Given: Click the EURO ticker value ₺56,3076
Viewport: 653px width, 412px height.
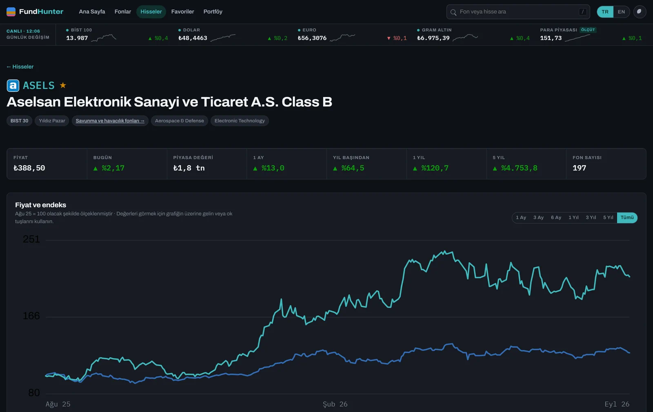Looking at the screenshot, I should [x=312, y=38].
